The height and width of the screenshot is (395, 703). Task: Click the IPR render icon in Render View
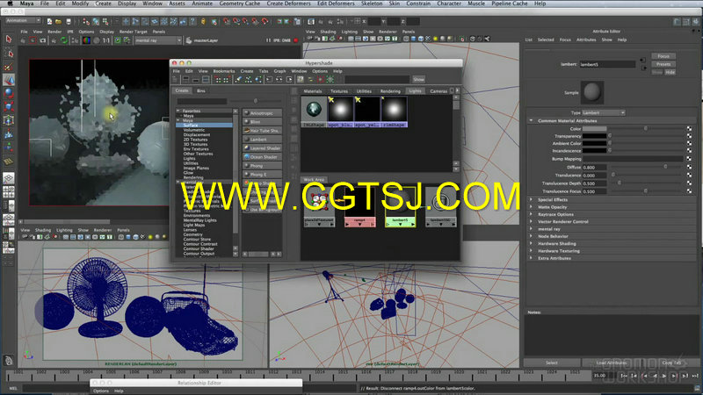pos(54,40)
